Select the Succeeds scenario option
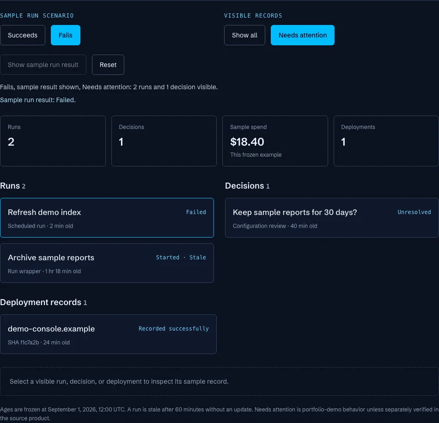This screenshot has width=439, height=423. tap(22, 35)
